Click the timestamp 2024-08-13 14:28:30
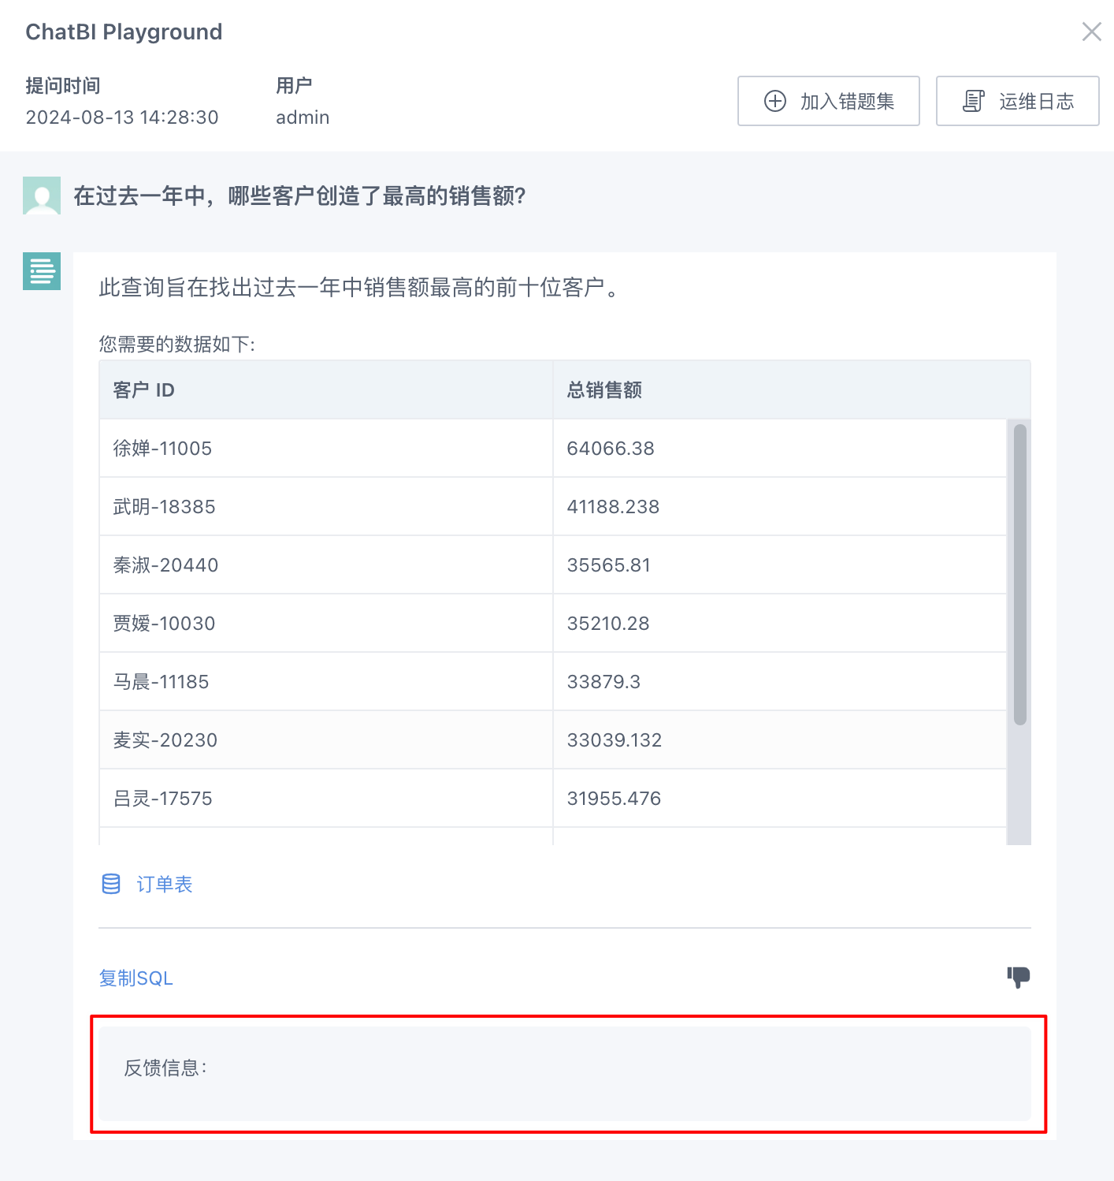 point(122,117)
